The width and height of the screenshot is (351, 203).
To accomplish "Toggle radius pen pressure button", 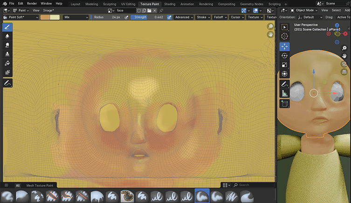I will tap(126, 17).
